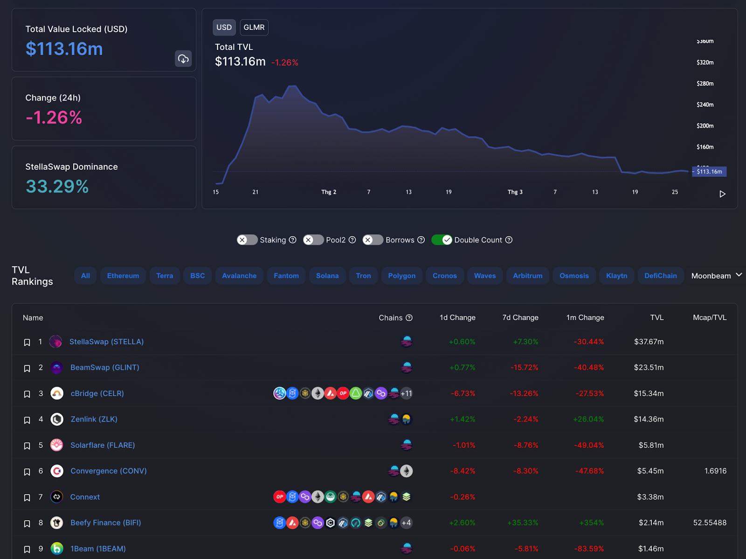This screenshot has width=746, height=559.
Task: Select the Waves chain filter
Action: [x=485, y=276]
